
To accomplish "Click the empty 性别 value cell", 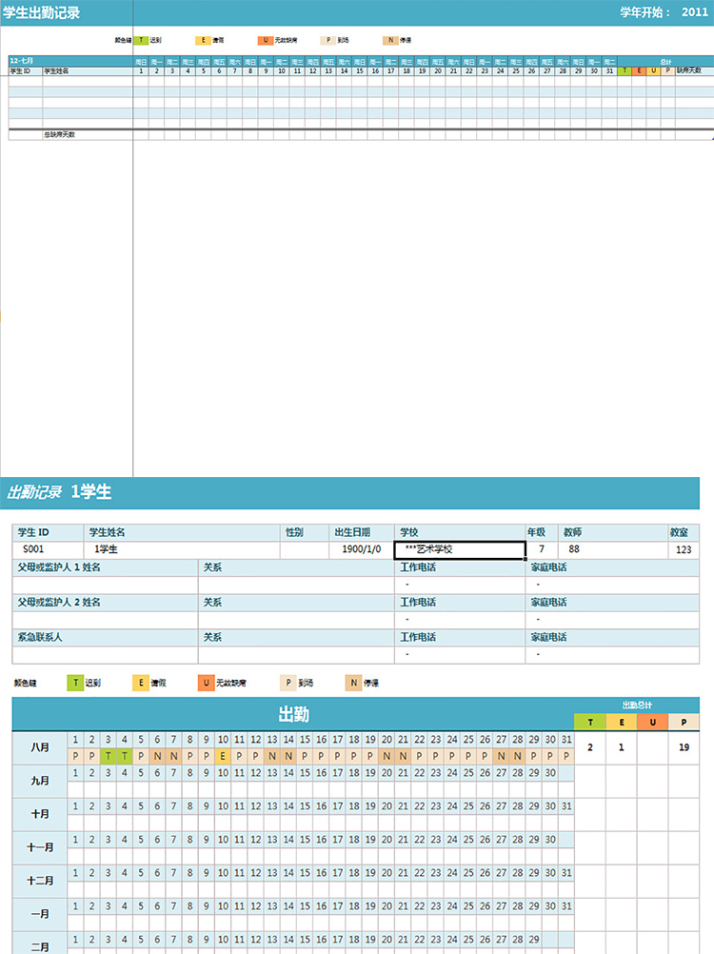I will click(x=305, y=549).
